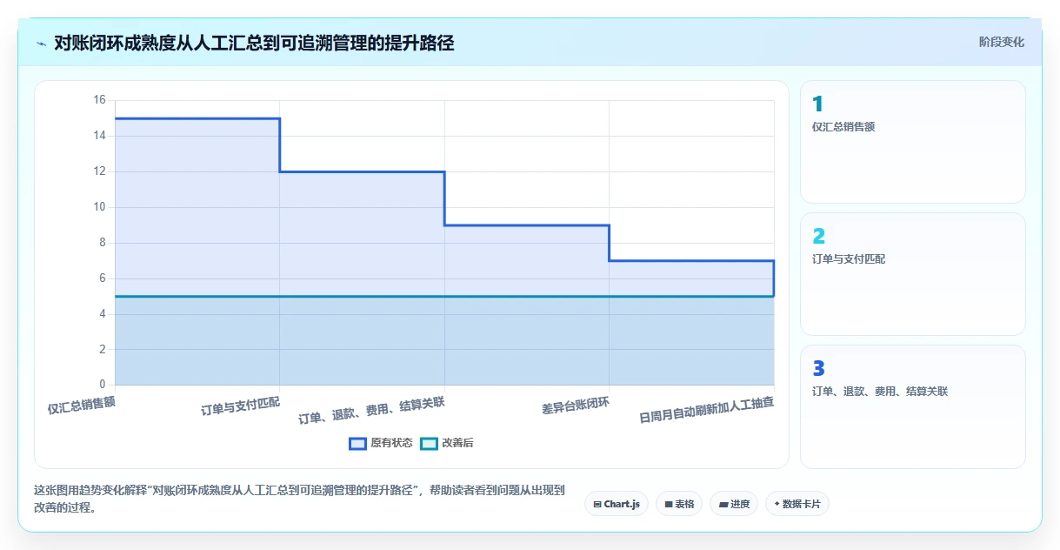Select the 表格 tag chip
The width and height of the screenshot is (1060, 550).
pyautogui.click(x=679, y=504)
